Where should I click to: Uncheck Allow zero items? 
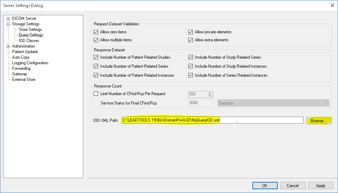coord(96,32)
